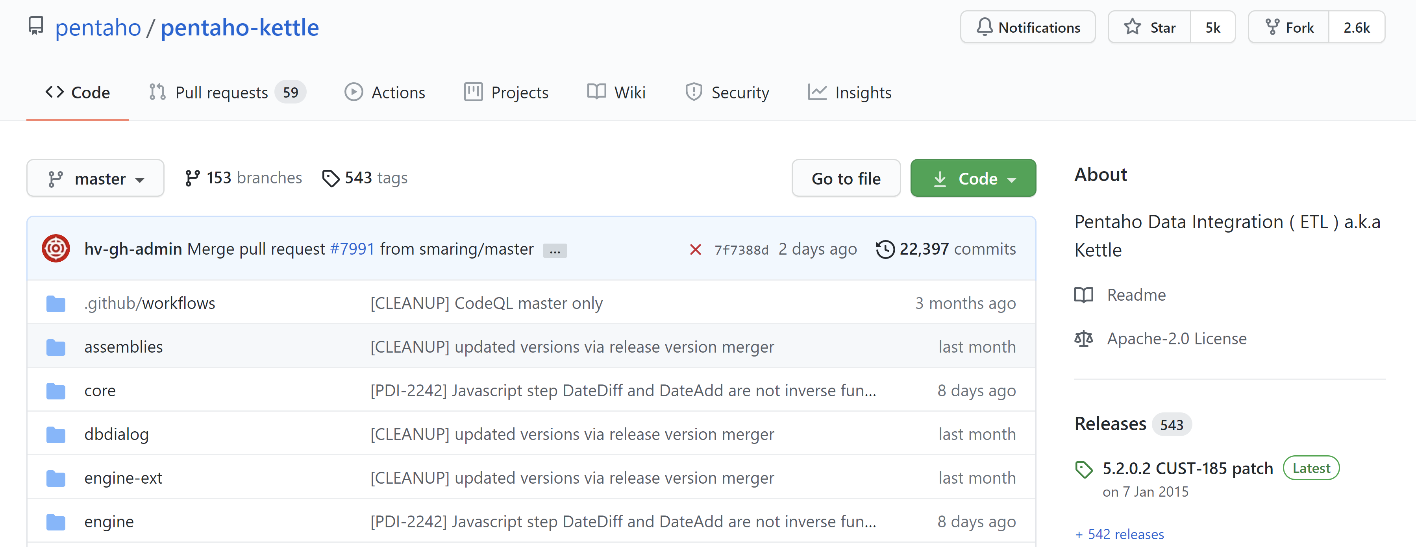The image size is (1416, 547).
Task: Open the + 542 releases link
Action: click(x=1119, y=534)
